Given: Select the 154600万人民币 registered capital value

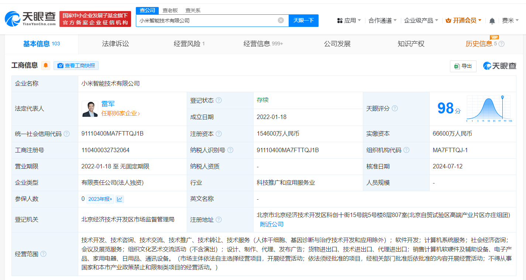Looking at the screenshot, I should (x=278, y=134).
